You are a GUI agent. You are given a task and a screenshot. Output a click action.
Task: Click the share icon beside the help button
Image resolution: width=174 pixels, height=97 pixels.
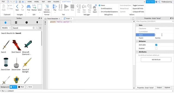pos(159,2)
